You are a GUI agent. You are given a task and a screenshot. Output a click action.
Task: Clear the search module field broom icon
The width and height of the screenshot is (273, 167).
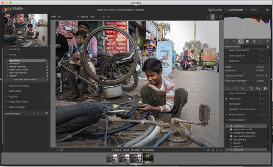[x=268, y=46]
